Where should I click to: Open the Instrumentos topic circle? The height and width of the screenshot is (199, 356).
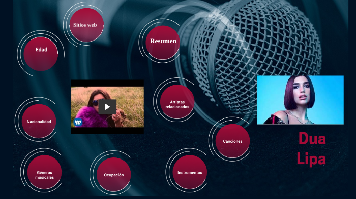tap(190, 172)
